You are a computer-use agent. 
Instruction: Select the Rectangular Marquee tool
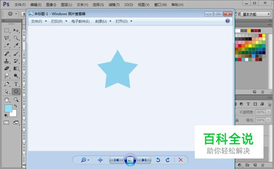coord(7,31)
